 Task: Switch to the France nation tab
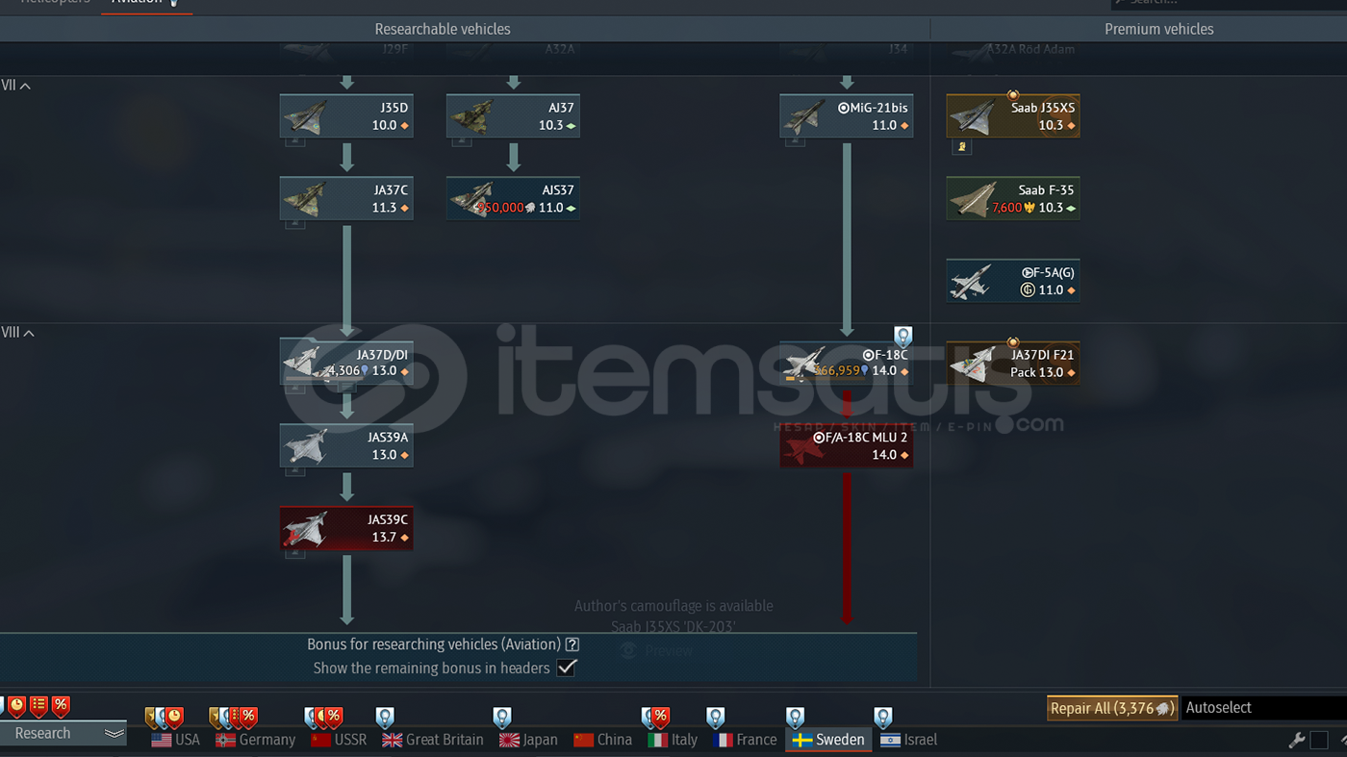(x=745, y=740)
